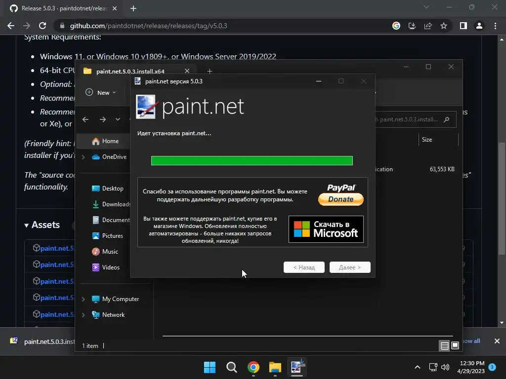Click the 63,553 KB file size cell
Screen dimensions: 506x379
pyautogui.click(x=442, y=169)
